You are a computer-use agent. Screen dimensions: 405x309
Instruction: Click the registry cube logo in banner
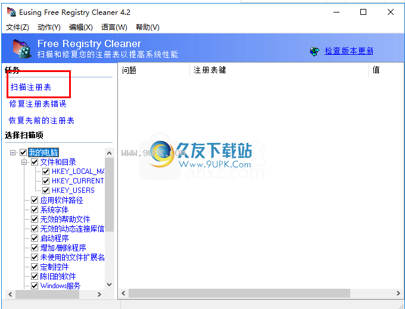(22, 49)
